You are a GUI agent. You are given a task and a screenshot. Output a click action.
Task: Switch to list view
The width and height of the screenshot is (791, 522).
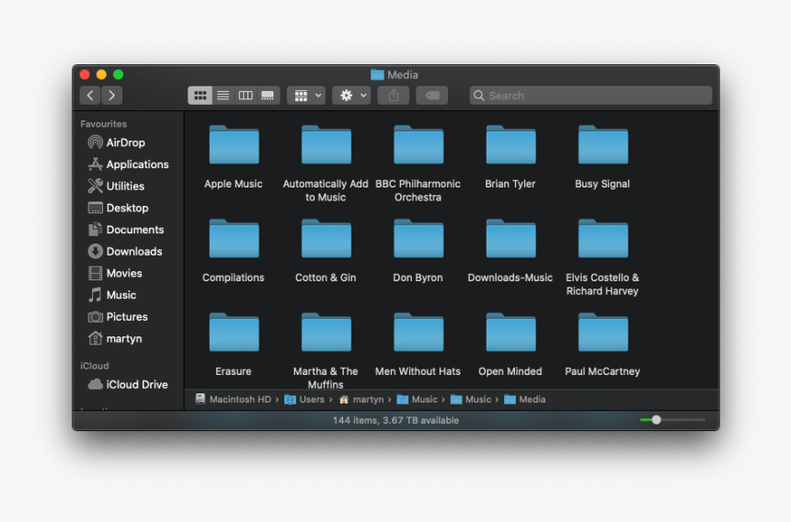point(223,96)
